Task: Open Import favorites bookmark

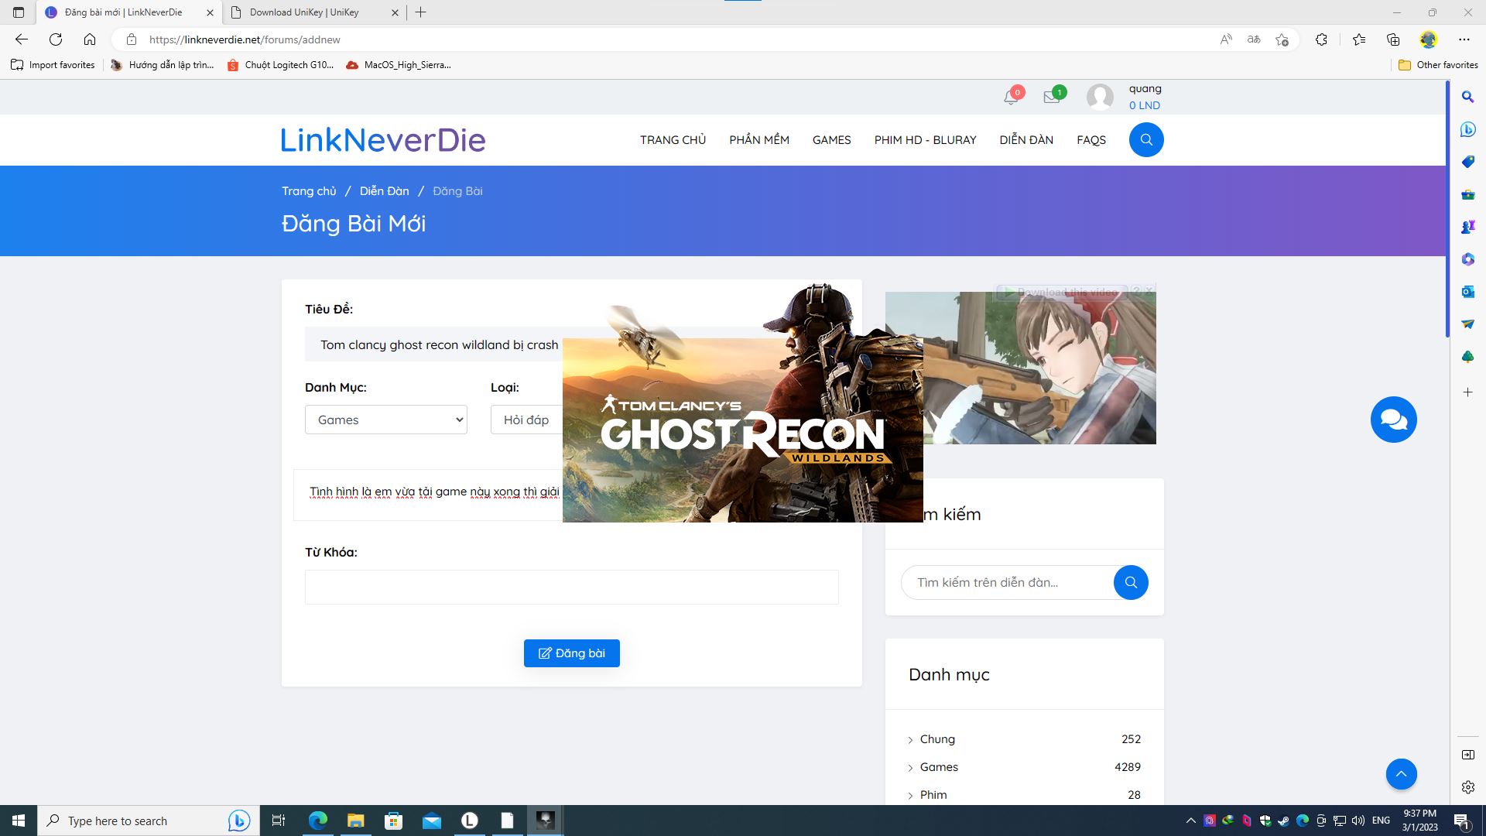Action: [53, 65]
